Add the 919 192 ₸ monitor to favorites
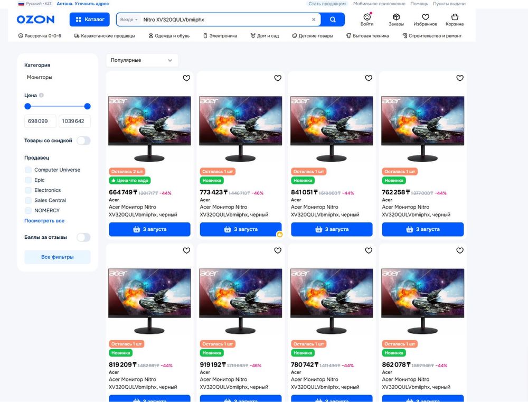This screenshot has height=402, width=528. (278, 250)
